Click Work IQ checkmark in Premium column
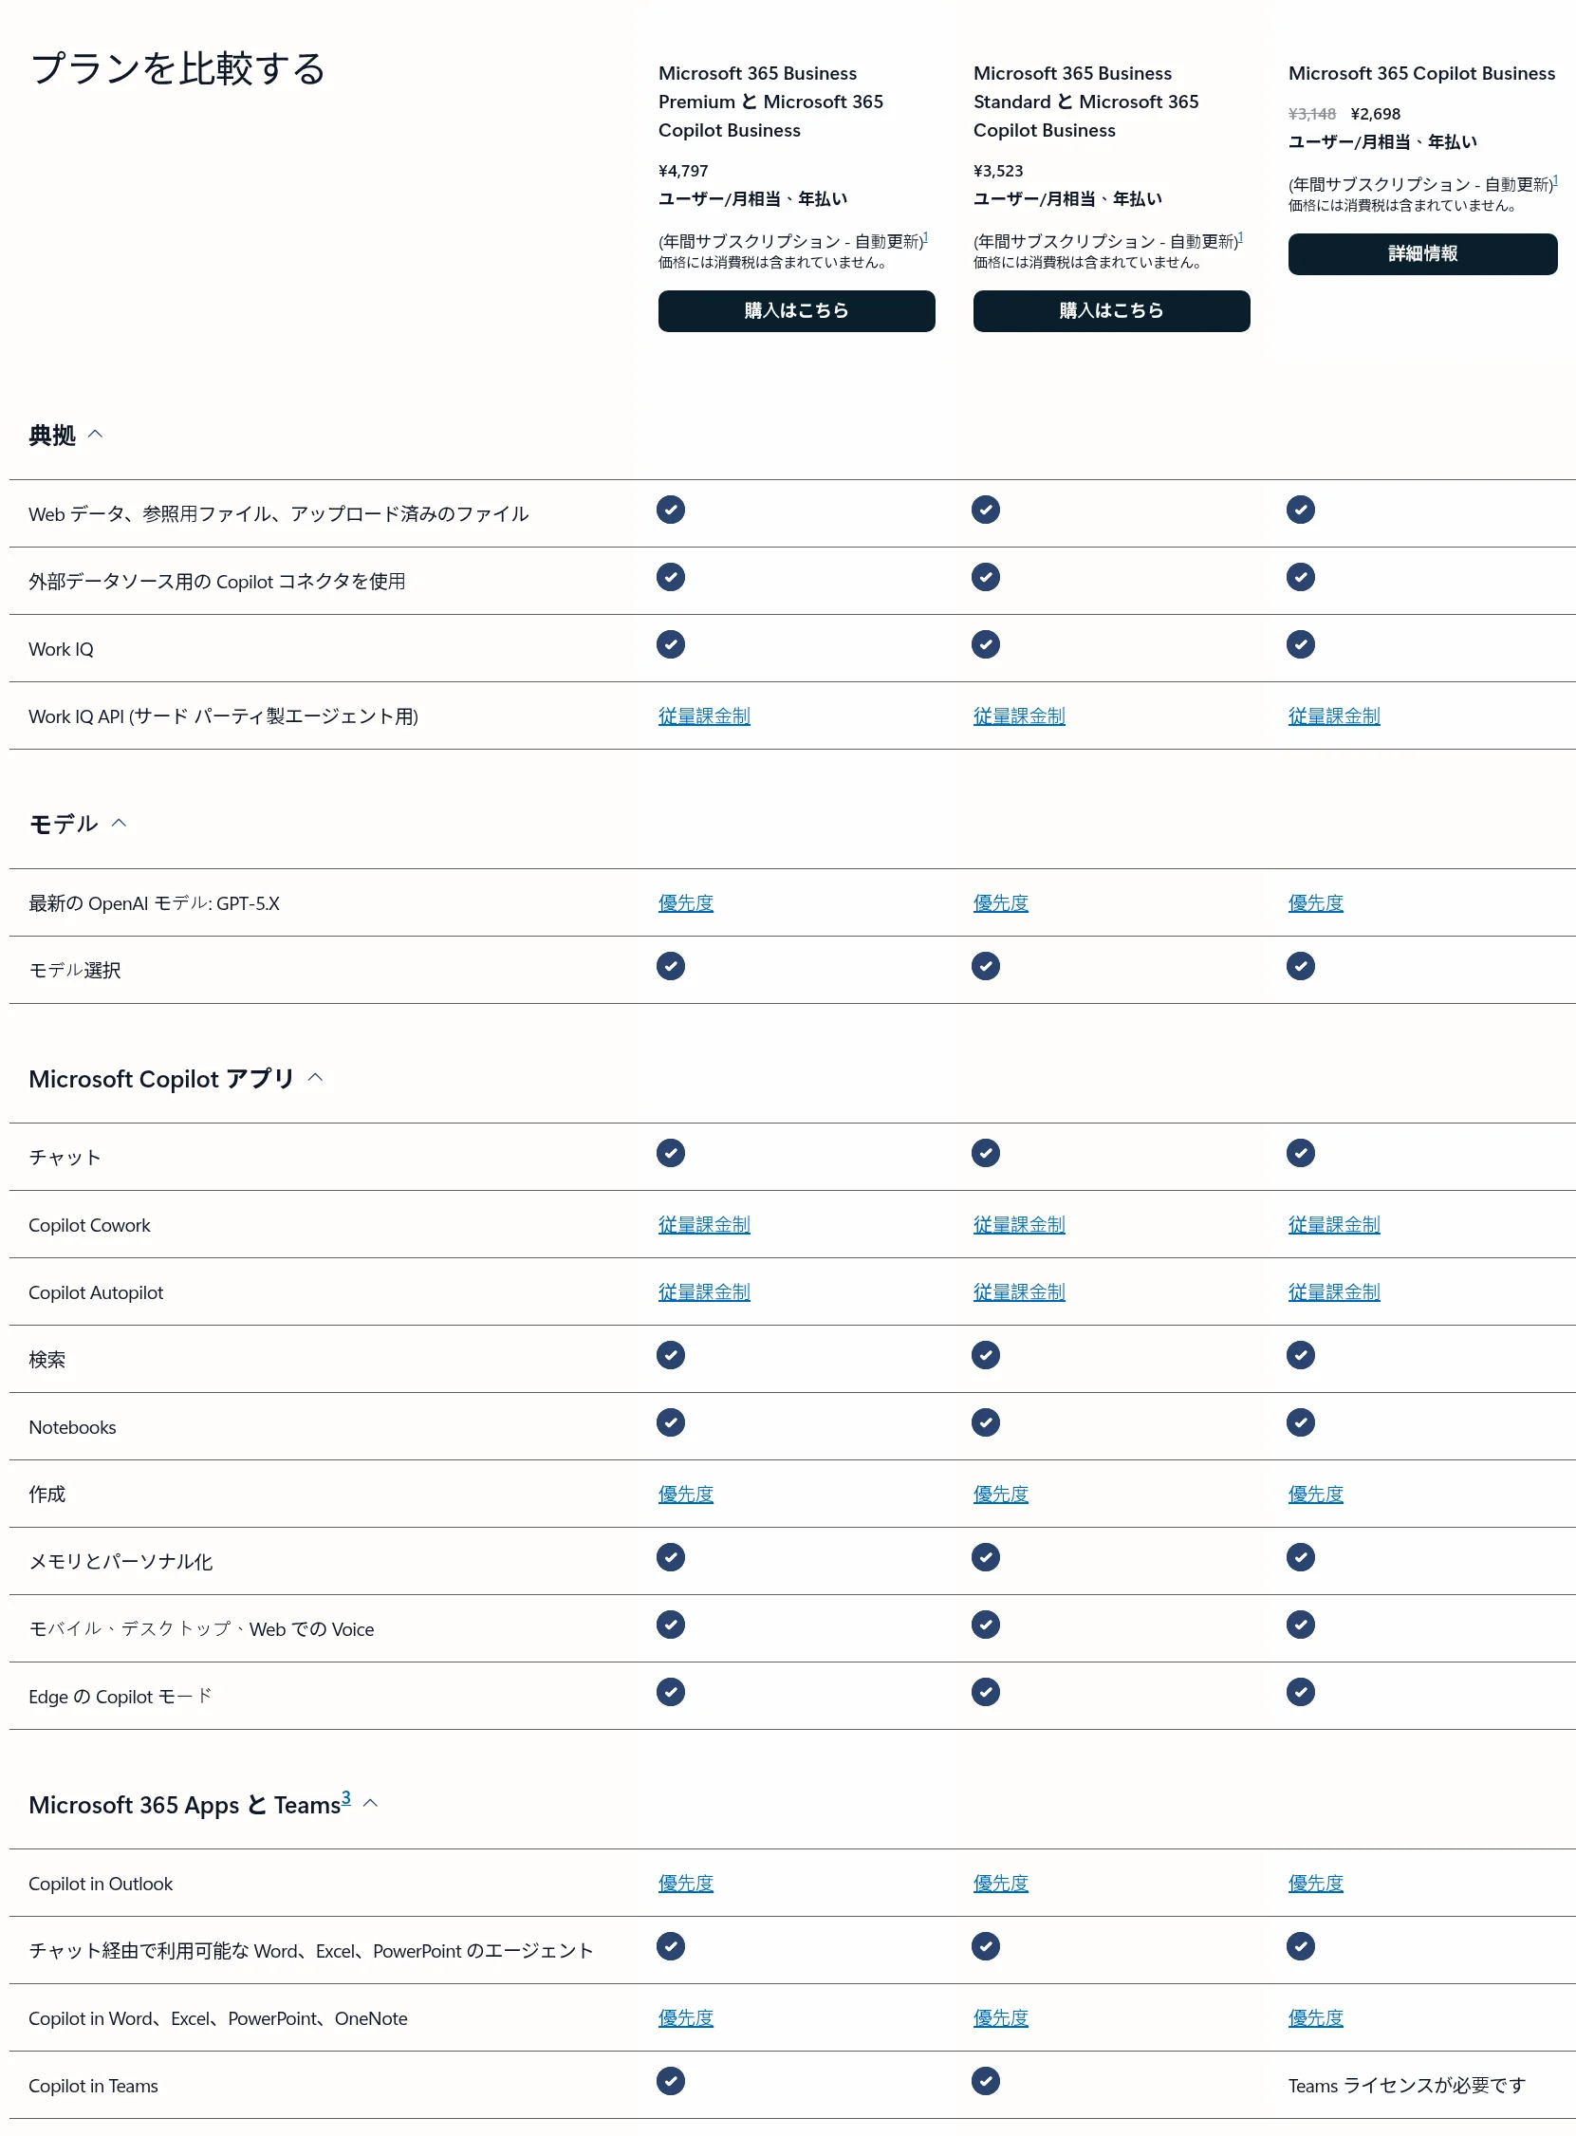Viewport: 1576px width, 2136px height. tap(671, 644)
